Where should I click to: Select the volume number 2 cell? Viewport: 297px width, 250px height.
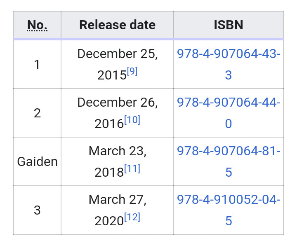pyautogui.click(x=37, y=113)
